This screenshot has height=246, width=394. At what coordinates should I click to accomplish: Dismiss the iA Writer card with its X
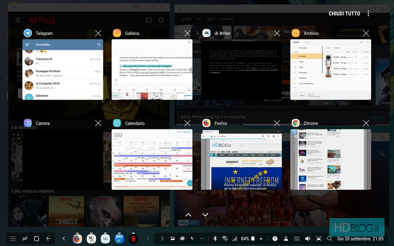(277, 33)
